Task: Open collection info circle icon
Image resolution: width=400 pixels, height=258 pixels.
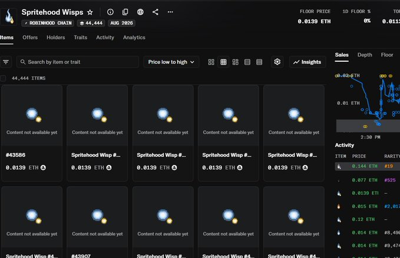Action: pos(110,12)
